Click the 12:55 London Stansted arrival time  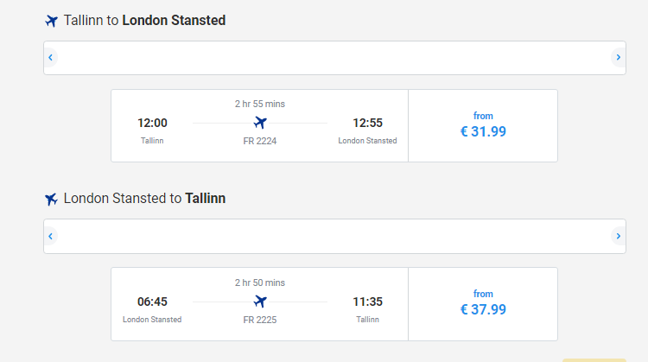coord(367,123)
